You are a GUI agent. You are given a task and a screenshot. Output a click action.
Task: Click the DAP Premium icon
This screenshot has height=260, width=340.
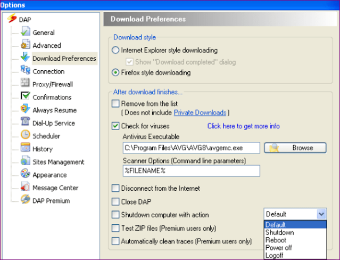click(x=26, y=199)
